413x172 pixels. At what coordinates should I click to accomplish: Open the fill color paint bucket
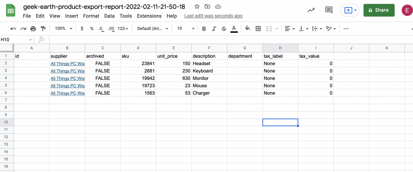click(x=248, y=29)
